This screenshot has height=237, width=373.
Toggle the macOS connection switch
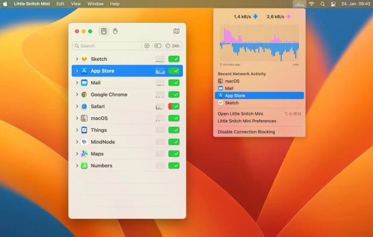click(x=174, y=118)
